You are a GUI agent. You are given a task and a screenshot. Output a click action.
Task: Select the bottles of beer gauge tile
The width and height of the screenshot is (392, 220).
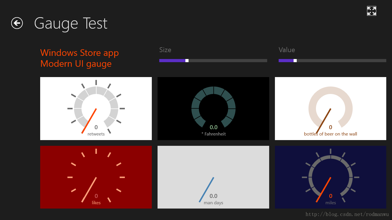click(331, 109)
